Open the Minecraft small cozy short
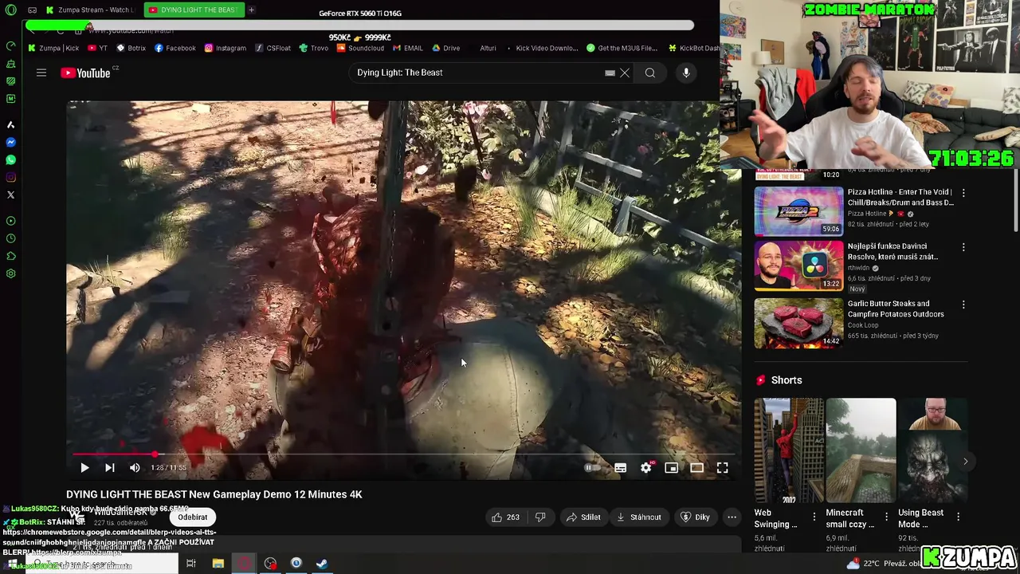1020x574 pixels. pyautogui.click(x=861, y=450)
